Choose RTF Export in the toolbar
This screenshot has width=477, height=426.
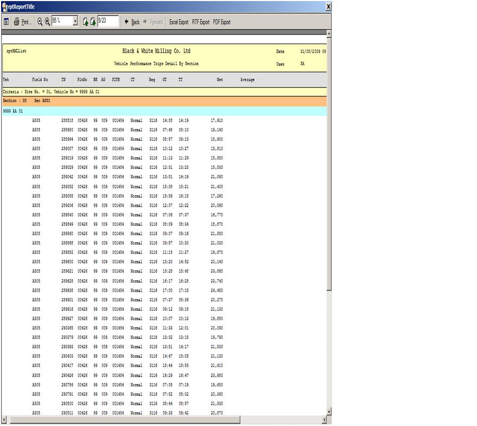[x=201, y=22]
